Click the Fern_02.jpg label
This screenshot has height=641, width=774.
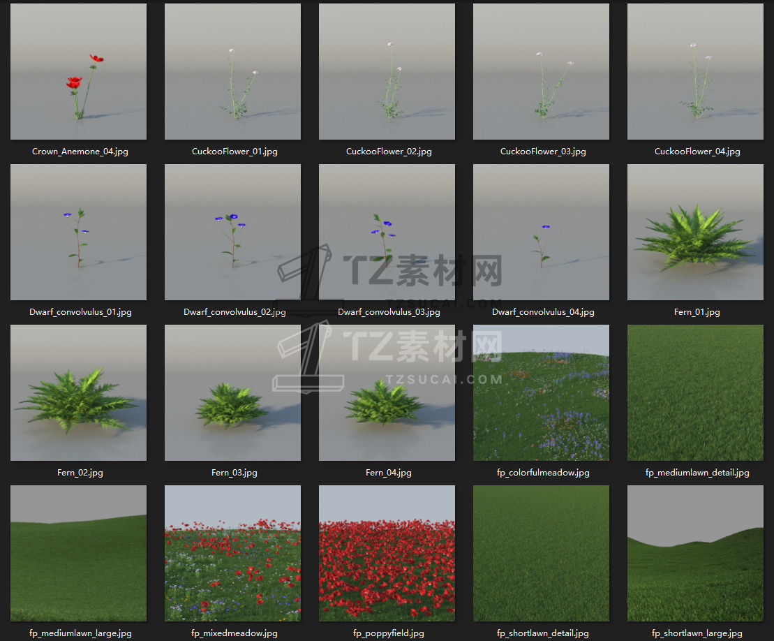pyautogui.click(x=80, y=473)
